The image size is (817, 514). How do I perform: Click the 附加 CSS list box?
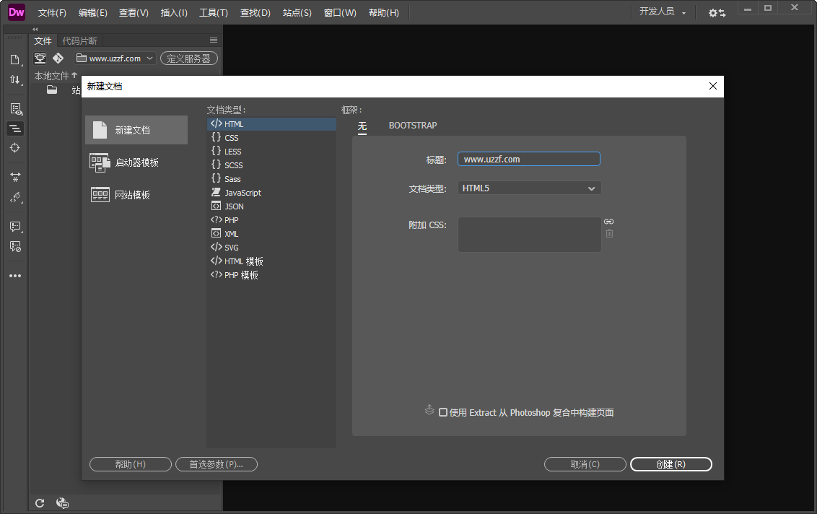tap(529, 235)
